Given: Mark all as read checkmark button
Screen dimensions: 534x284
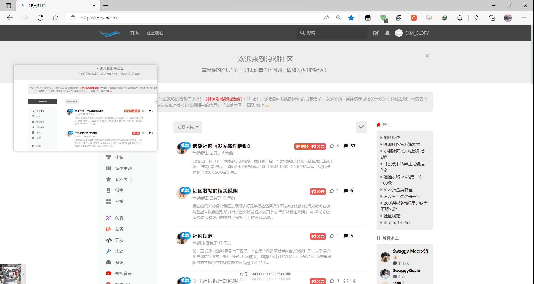Looking at the screenshot, I should tap(361, 127).
